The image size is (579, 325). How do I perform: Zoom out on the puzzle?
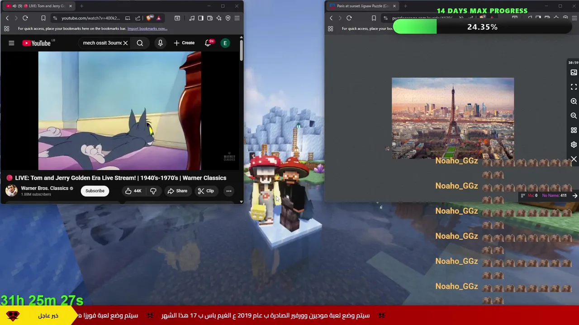(574, 116)
